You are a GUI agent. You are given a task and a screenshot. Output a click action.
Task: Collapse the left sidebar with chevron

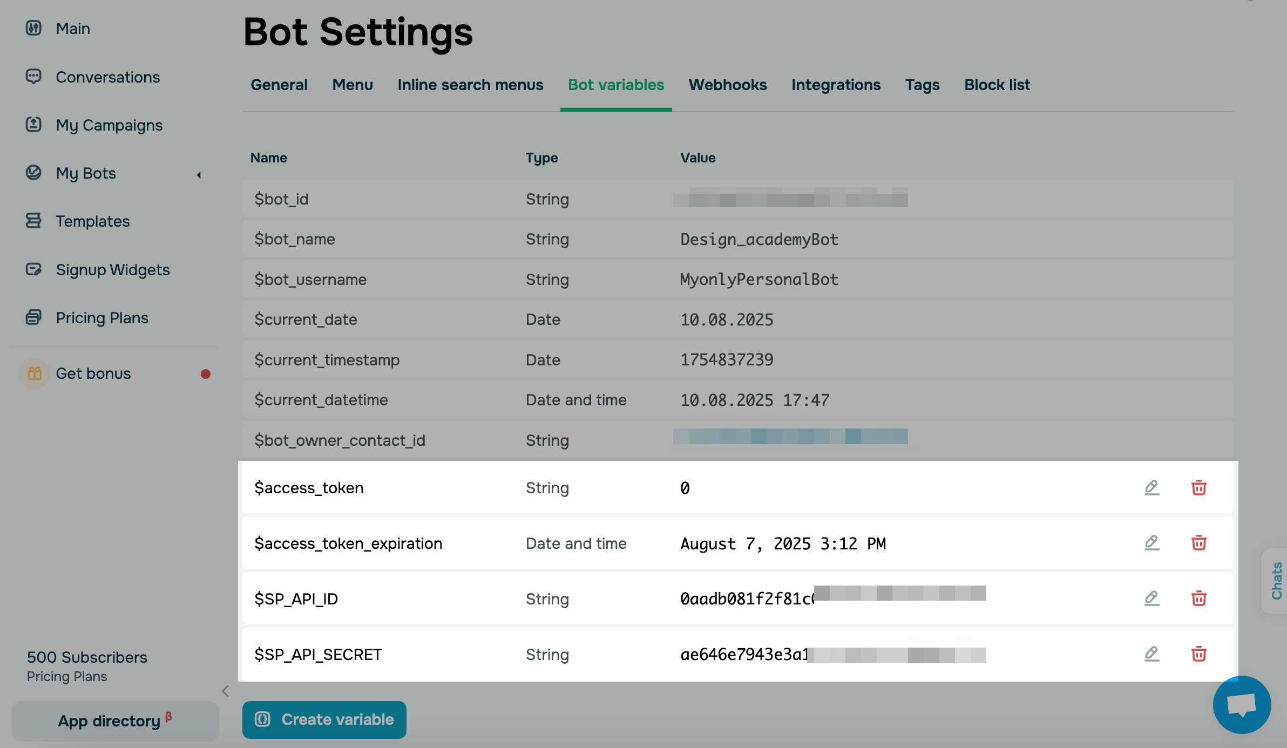(x=225, y=691)
